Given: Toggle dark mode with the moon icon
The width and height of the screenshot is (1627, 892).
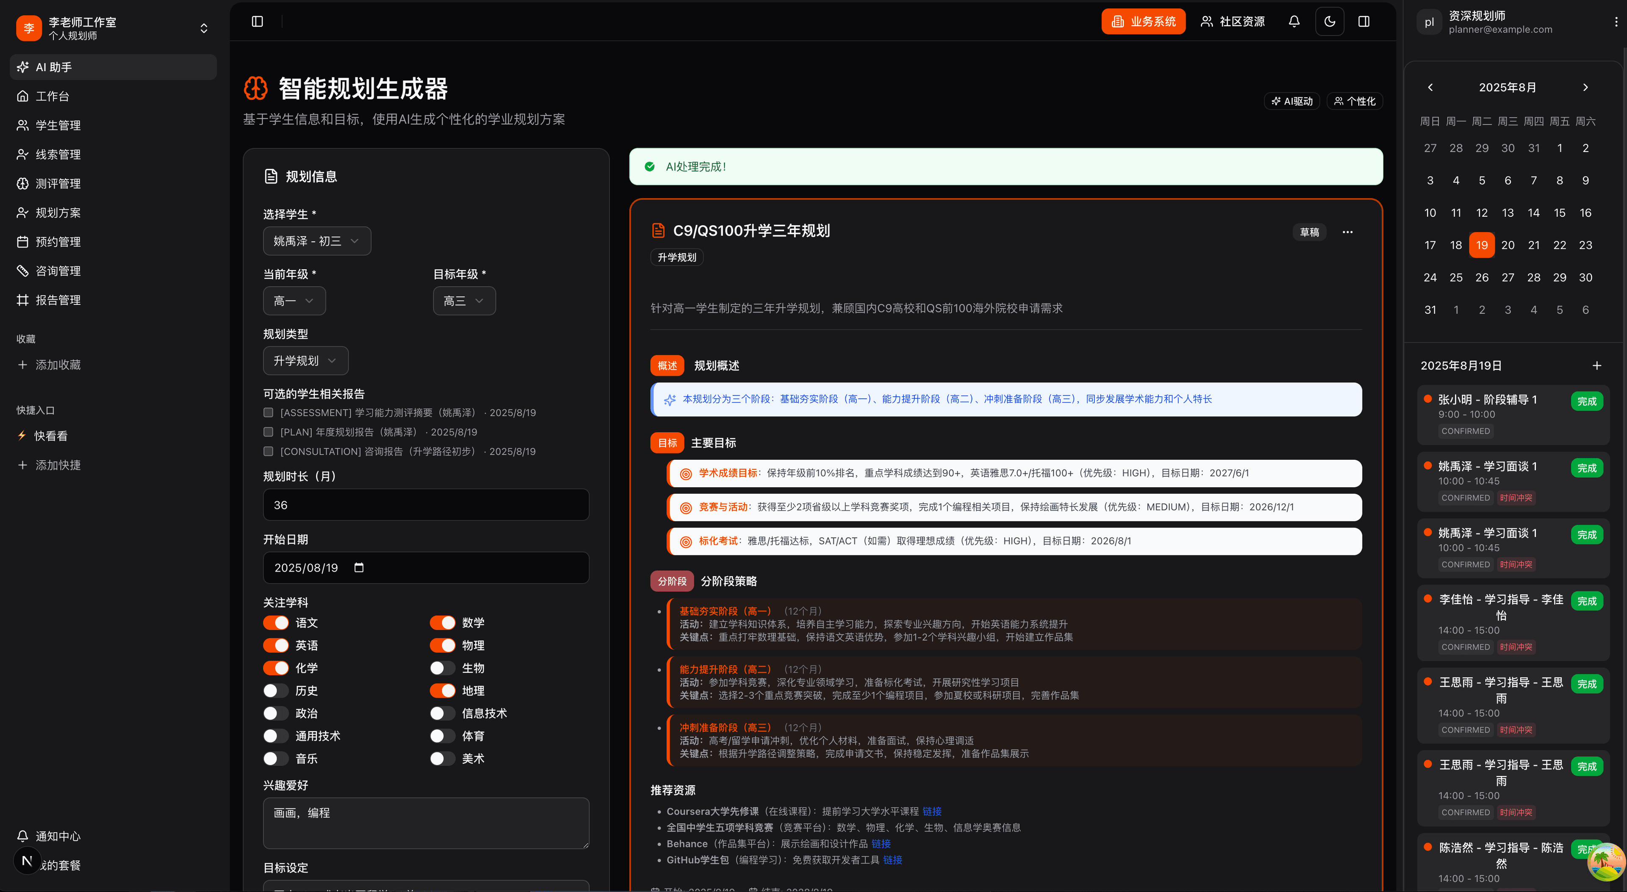Looking at the screenshot, I should click(x=1330, y=21).
